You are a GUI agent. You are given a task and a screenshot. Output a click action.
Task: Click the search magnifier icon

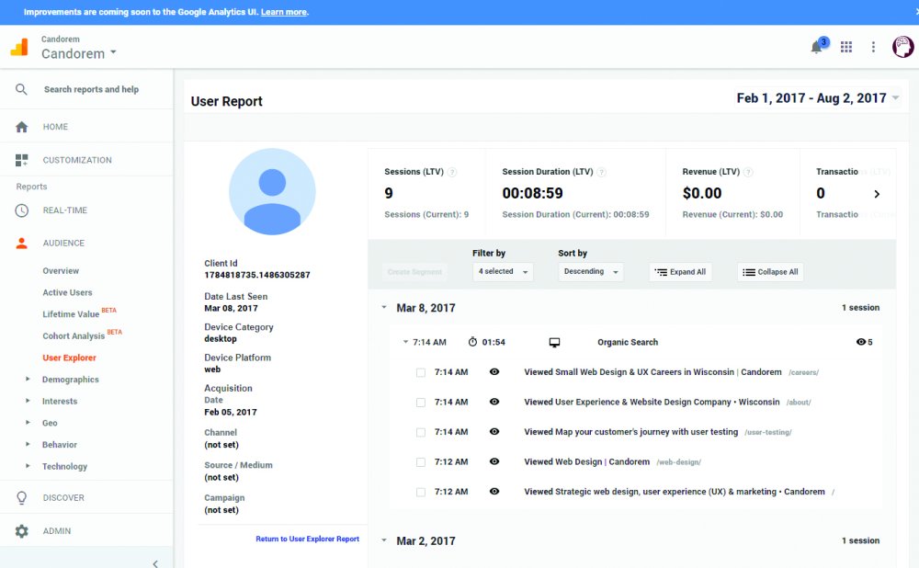(21, 89)
